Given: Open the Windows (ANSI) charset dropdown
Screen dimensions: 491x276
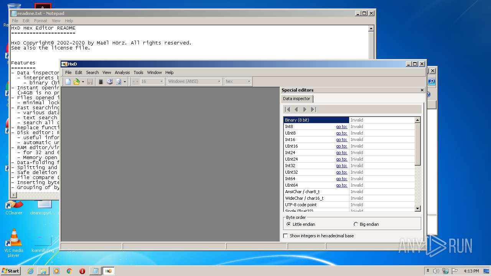Looking at the screenshot, I should pyautogui.click(x=194, y=81).
